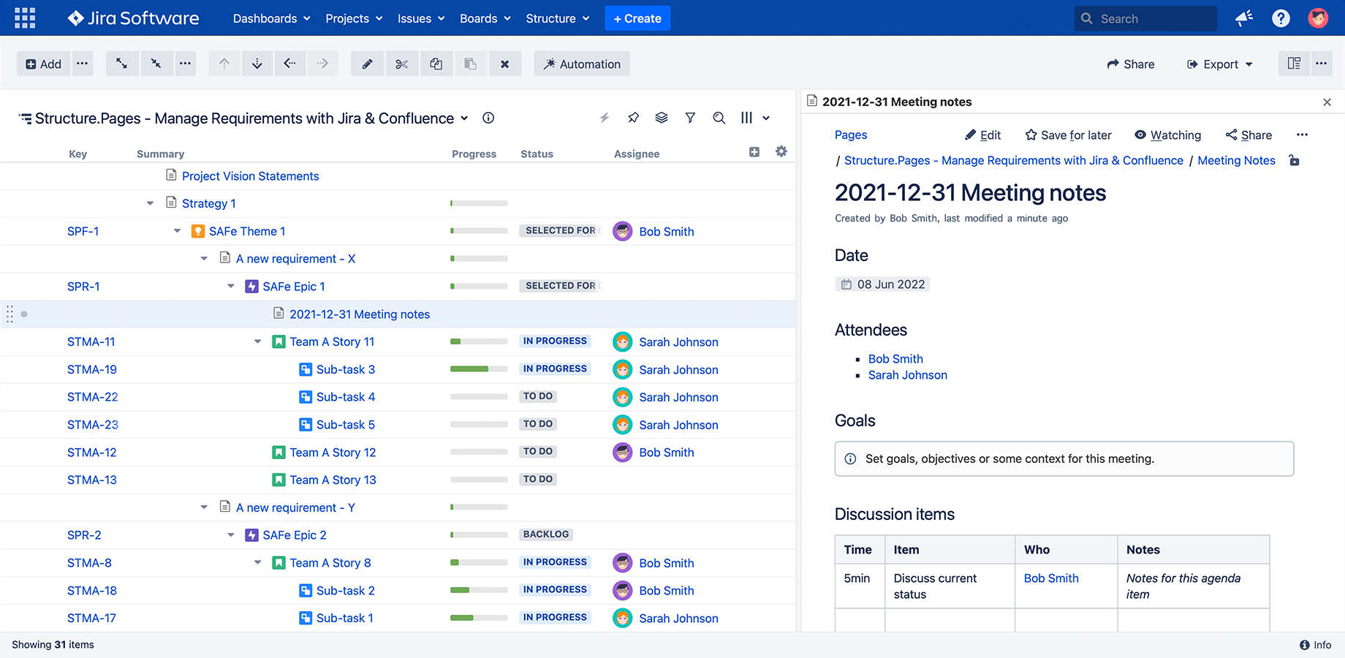Open the Pages breadcrumb link
The width and height of the screenshot is (1345, 658).
[851, 135]
